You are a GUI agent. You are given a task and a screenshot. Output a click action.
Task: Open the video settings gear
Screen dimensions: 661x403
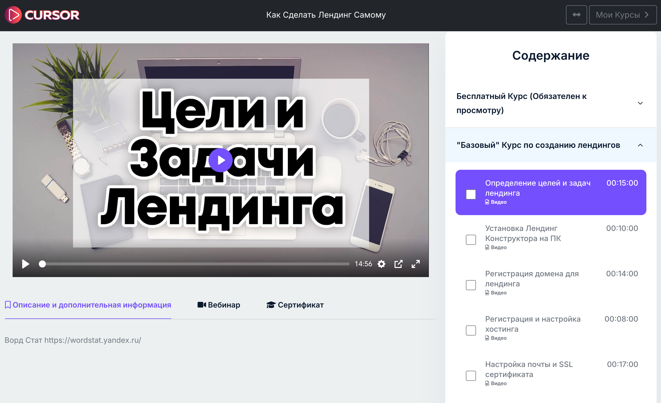click(381, 264)
